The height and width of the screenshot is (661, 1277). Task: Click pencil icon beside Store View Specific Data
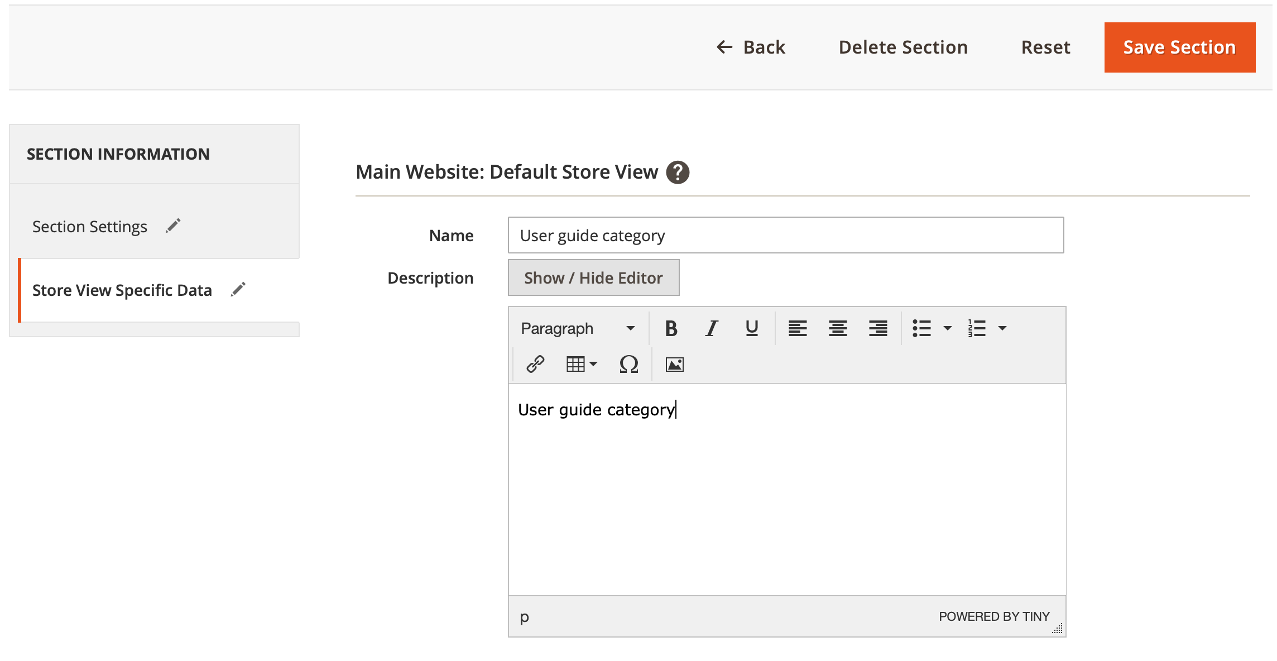tap(238, 290)
